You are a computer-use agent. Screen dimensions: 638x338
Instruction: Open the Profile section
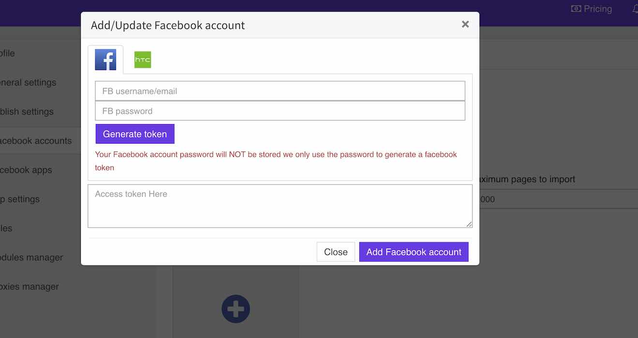[x=7, y=53]
